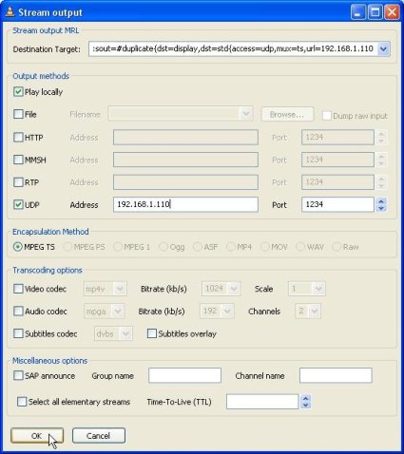Select the Raw encapsulation radio button
This screenshot has width=404, height=454.
point(337,247)
